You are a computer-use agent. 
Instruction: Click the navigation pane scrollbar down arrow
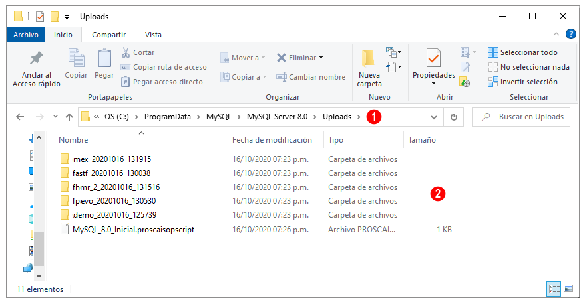[x=39, y=276]
